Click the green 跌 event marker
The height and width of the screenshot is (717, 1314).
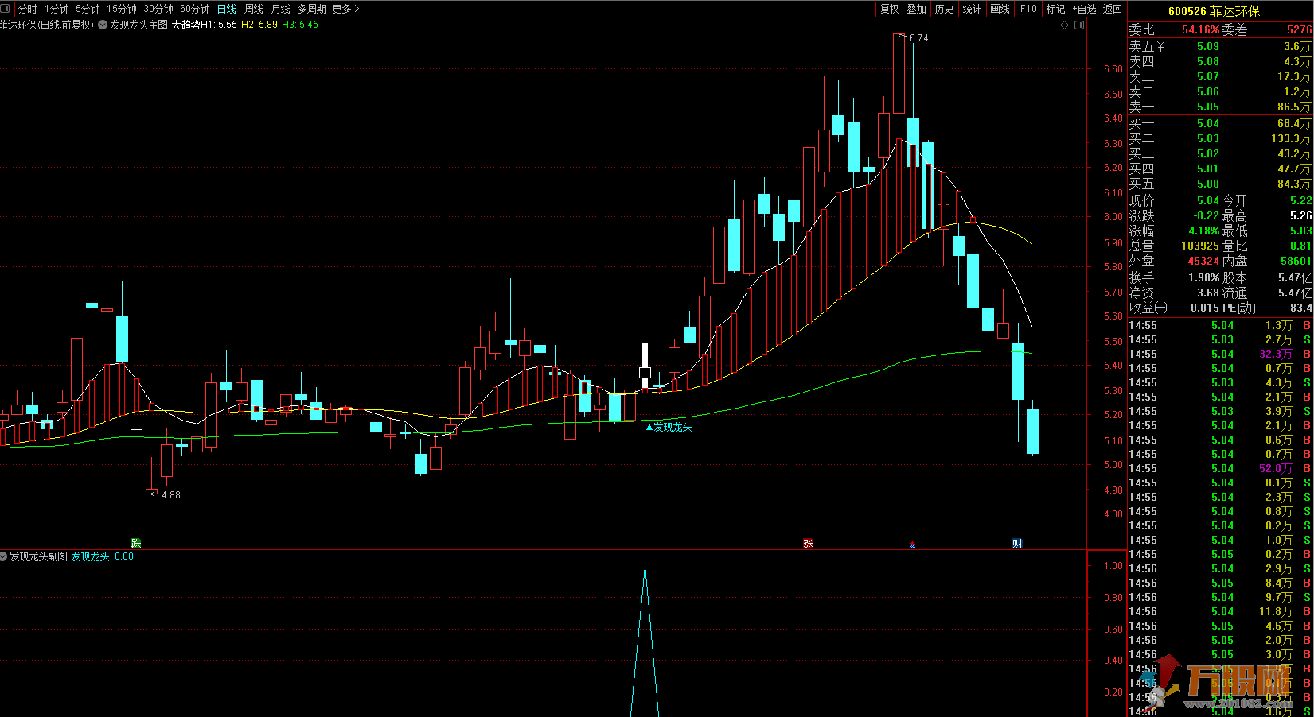[x=136, y=544]
